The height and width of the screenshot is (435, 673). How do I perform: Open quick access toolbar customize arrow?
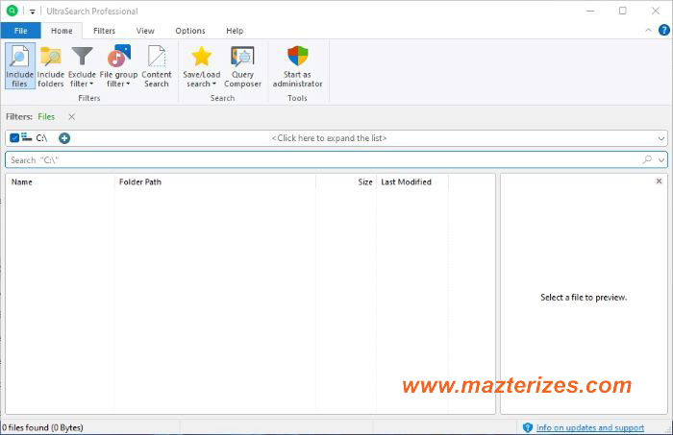pyautogui.click(x=32, y=12)
